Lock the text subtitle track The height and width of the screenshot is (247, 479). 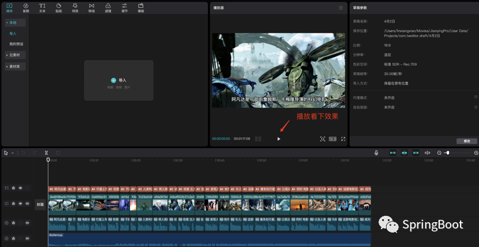(x=13, y=188)
